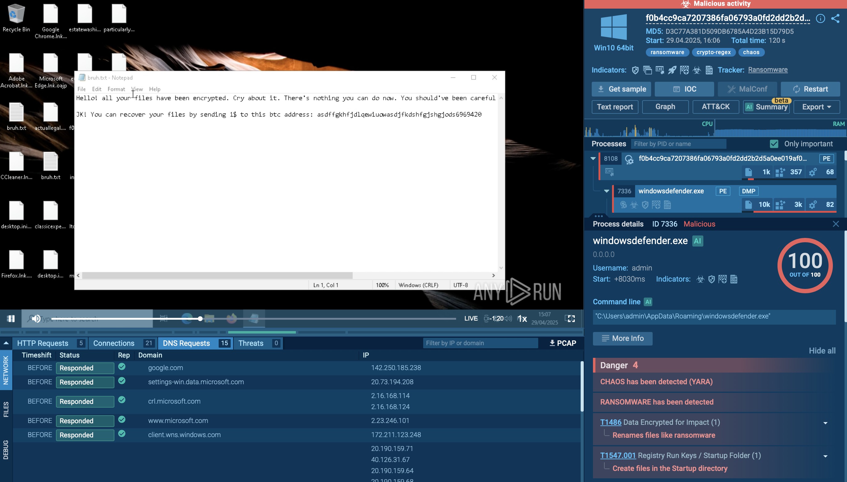Expand T1486 Data Encrypted for Impact

825,423
